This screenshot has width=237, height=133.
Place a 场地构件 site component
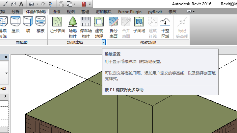click(73, 27)
